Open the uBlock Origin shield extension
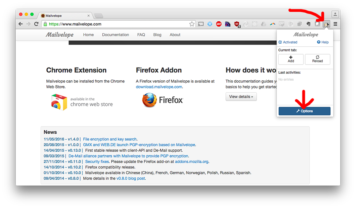 pyautogui.click(x=237, y=24)
